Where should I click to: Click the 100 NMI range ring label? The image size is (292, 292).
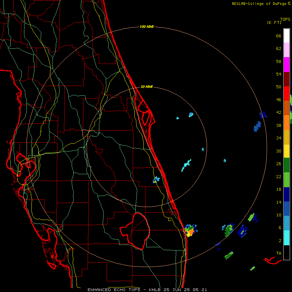147,27
